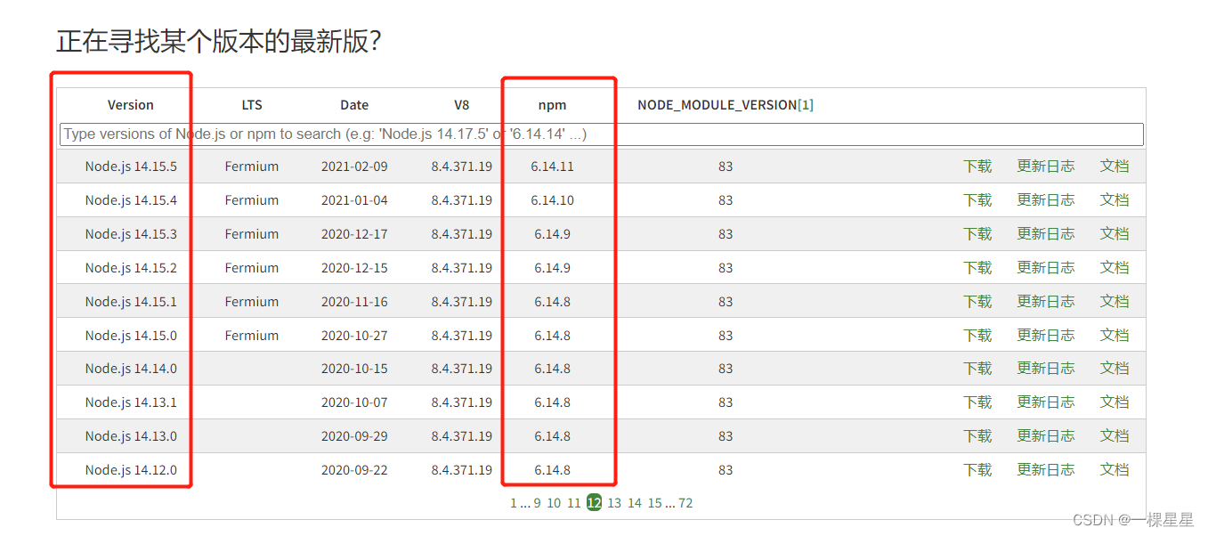This screenshot has width=1208, height=536.
Task: Open docs link for Node.js 14.15.1
Action: [x=1115, y=302]
